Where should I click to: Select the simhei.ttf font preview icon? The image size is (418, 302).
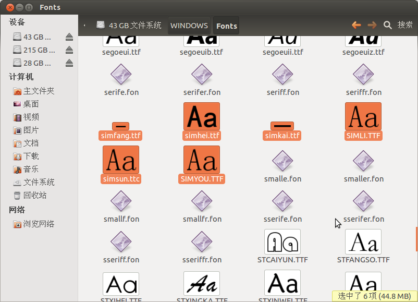tap(202, 116)
